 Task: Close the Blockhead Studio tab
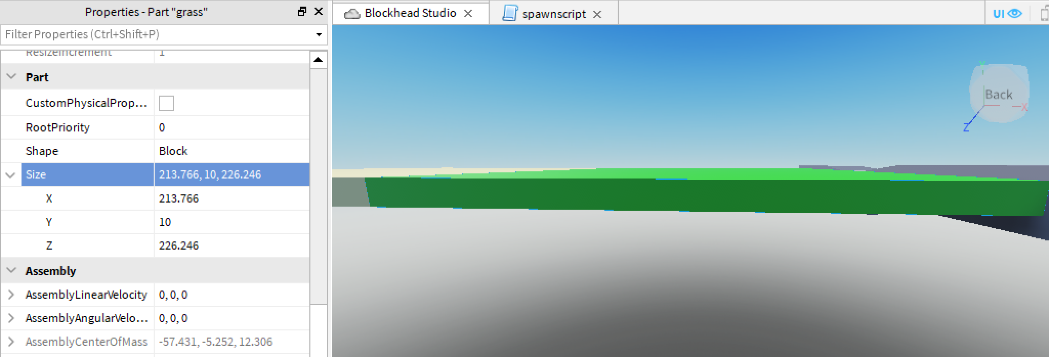click(x=468, y=13)
